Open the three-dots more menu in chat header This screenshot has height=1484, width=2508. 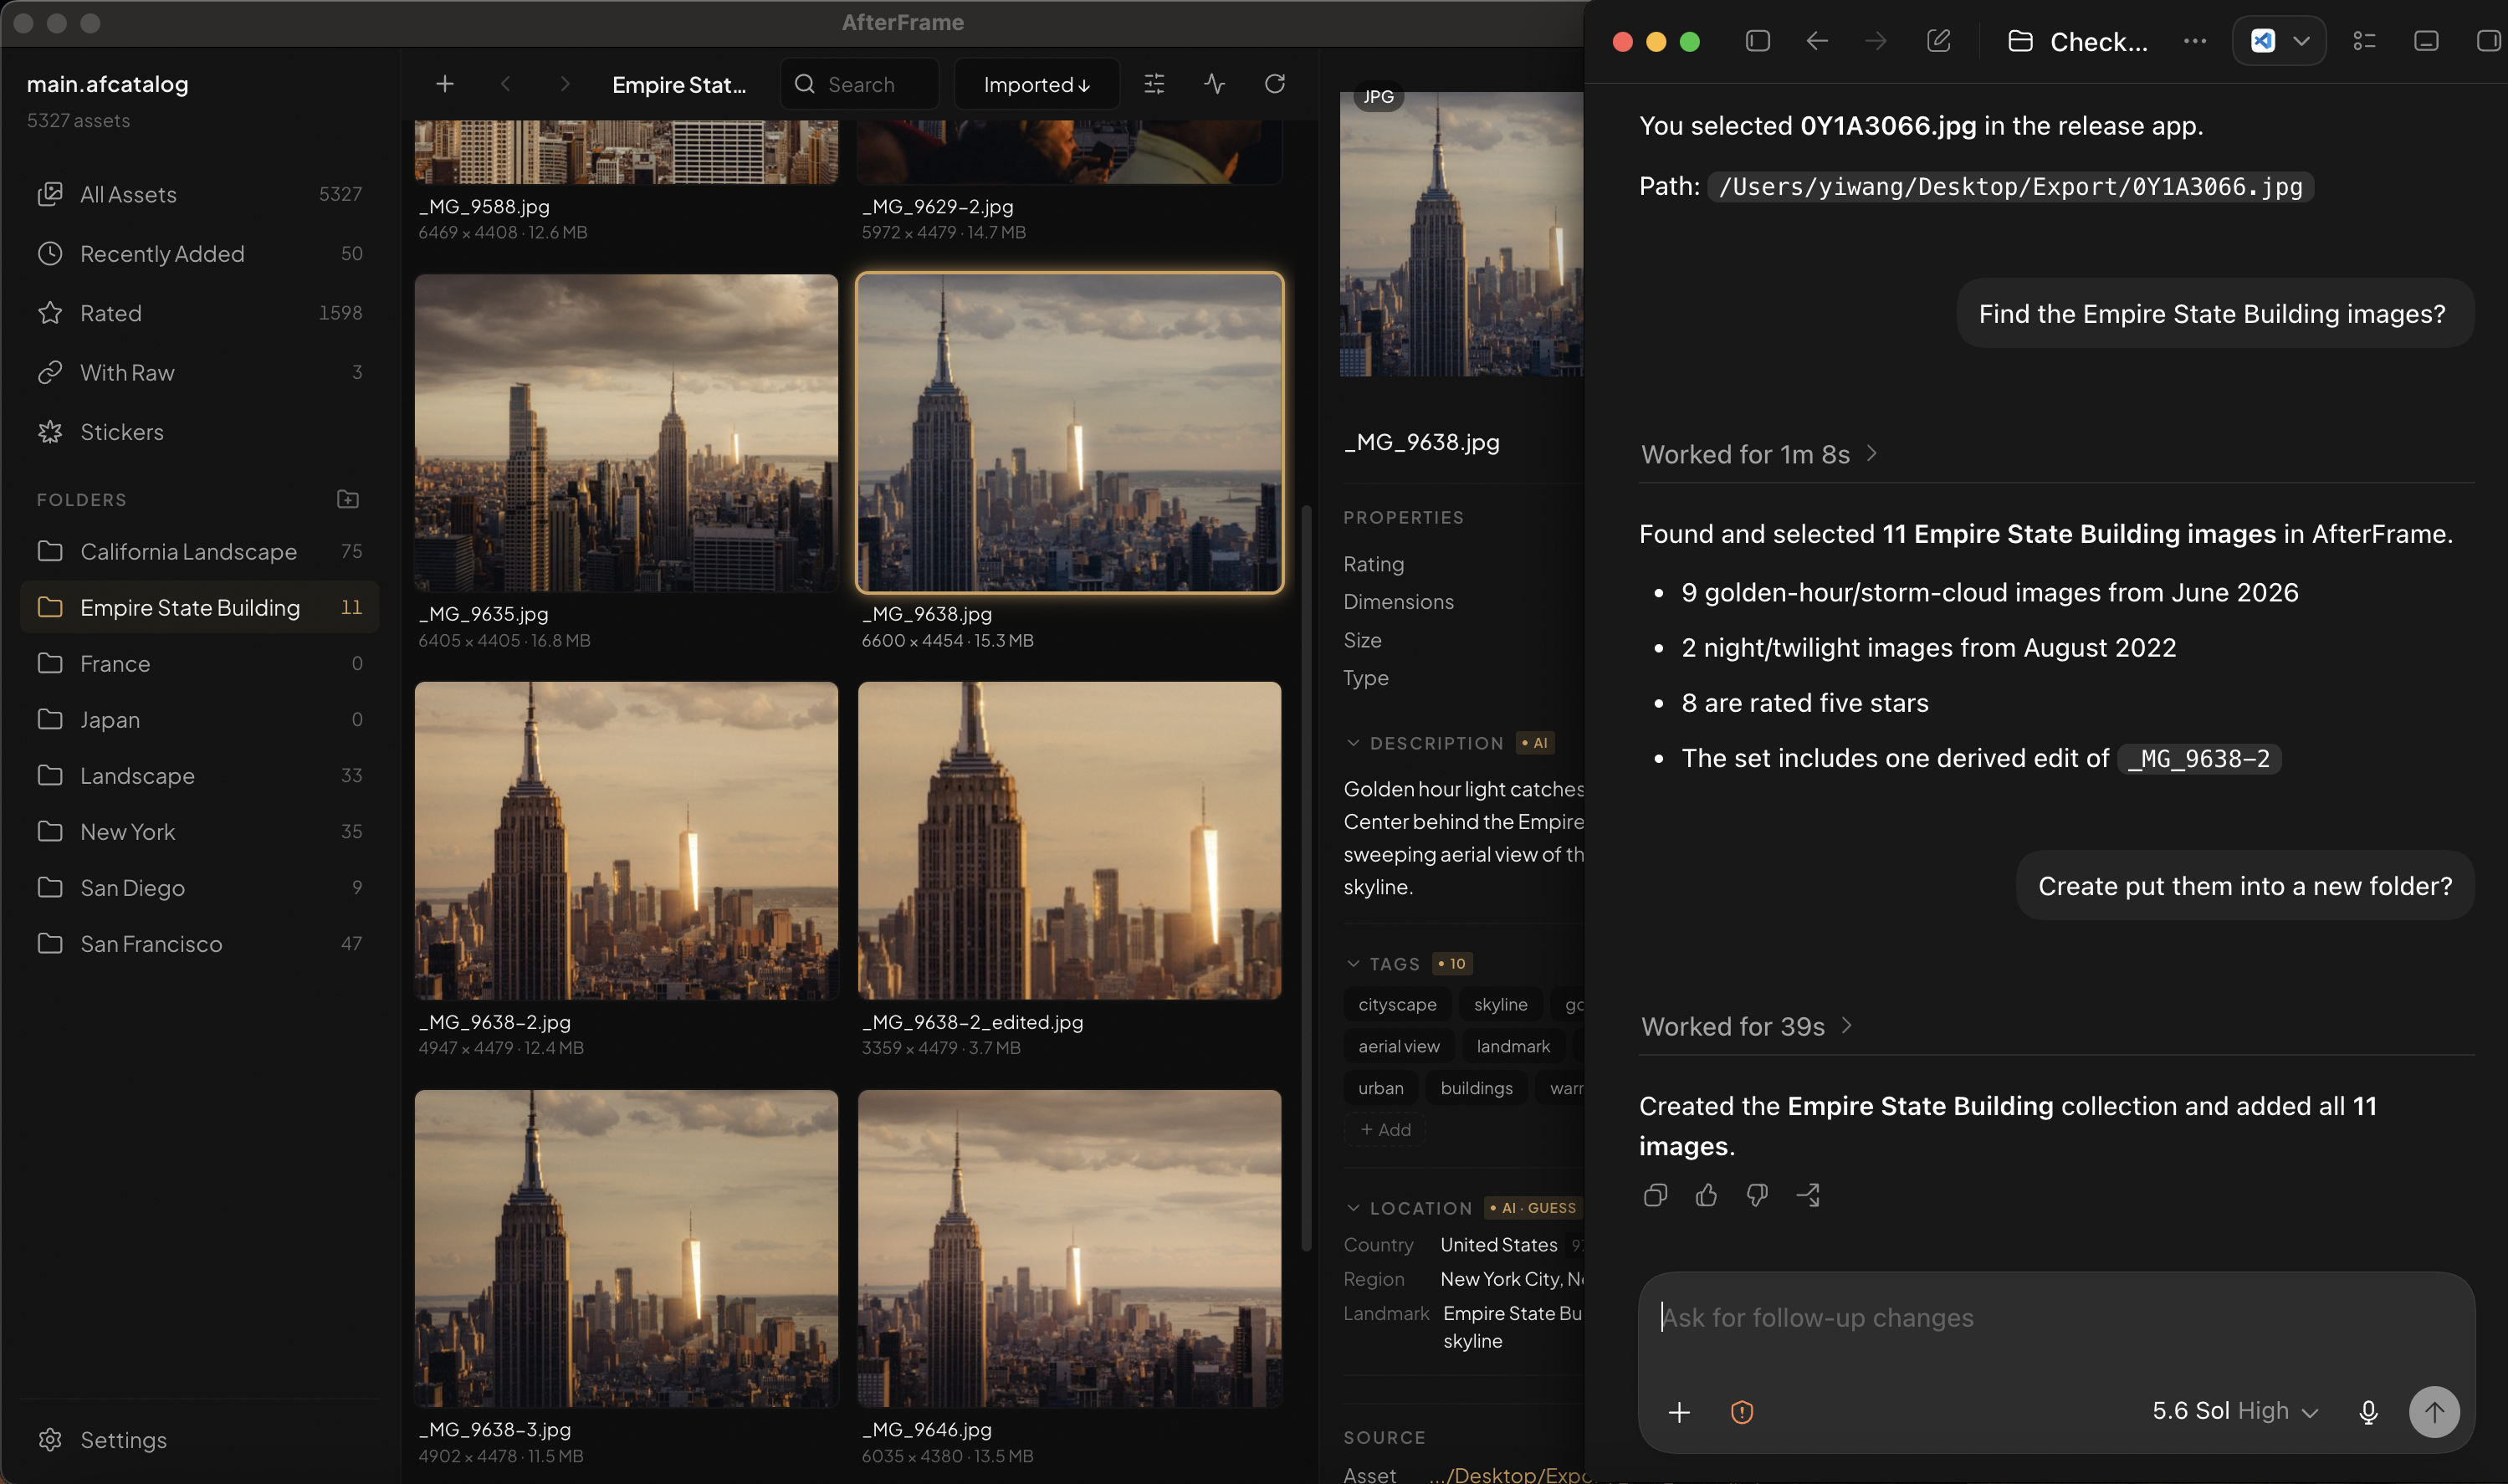pos(2195,41)
